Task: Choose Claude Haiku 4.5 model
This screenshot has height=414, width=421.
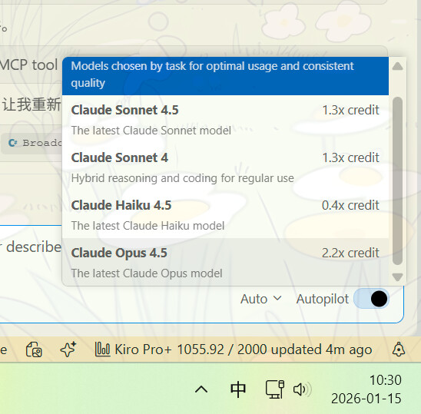Action: click(x=225, y=214)
